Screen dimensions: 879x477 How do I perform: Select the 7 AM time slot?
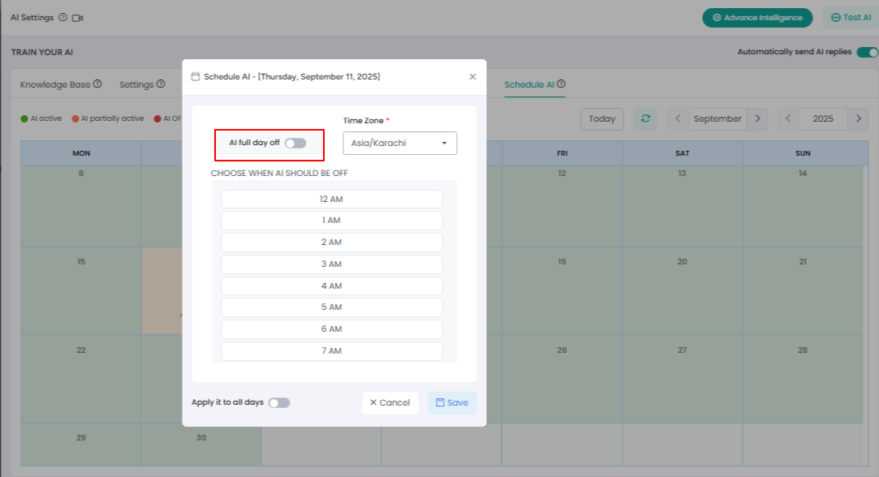(332, 351)
